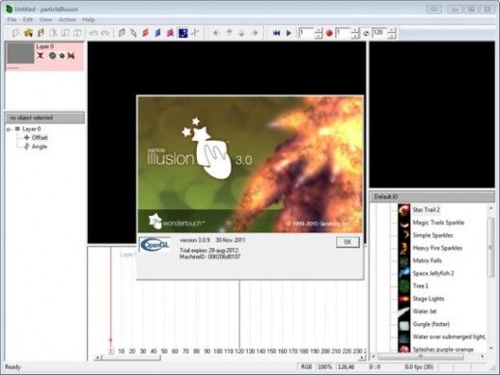The image size is (500, 375).
Task: Click the blue blocker tool icon
Action: point(157,33)
